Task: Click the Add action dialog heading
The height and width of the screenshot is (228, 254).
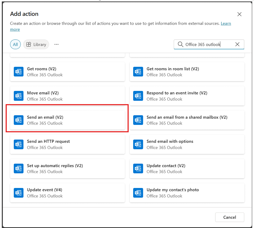Action: point(24,14)
